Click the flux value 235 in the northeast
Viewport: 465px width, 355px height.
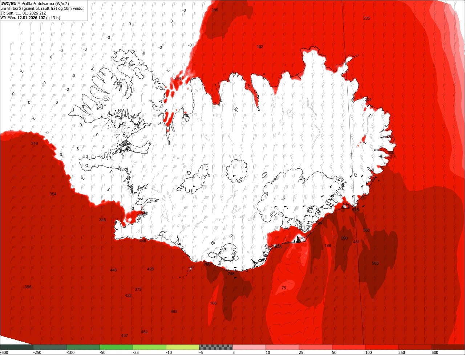click(x=367, y=18)
